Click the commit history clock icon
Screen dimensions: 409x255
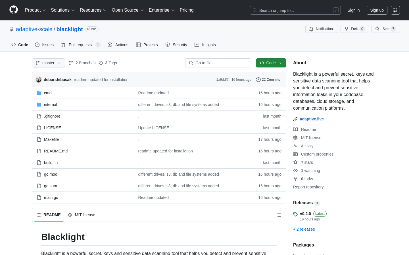258,80
